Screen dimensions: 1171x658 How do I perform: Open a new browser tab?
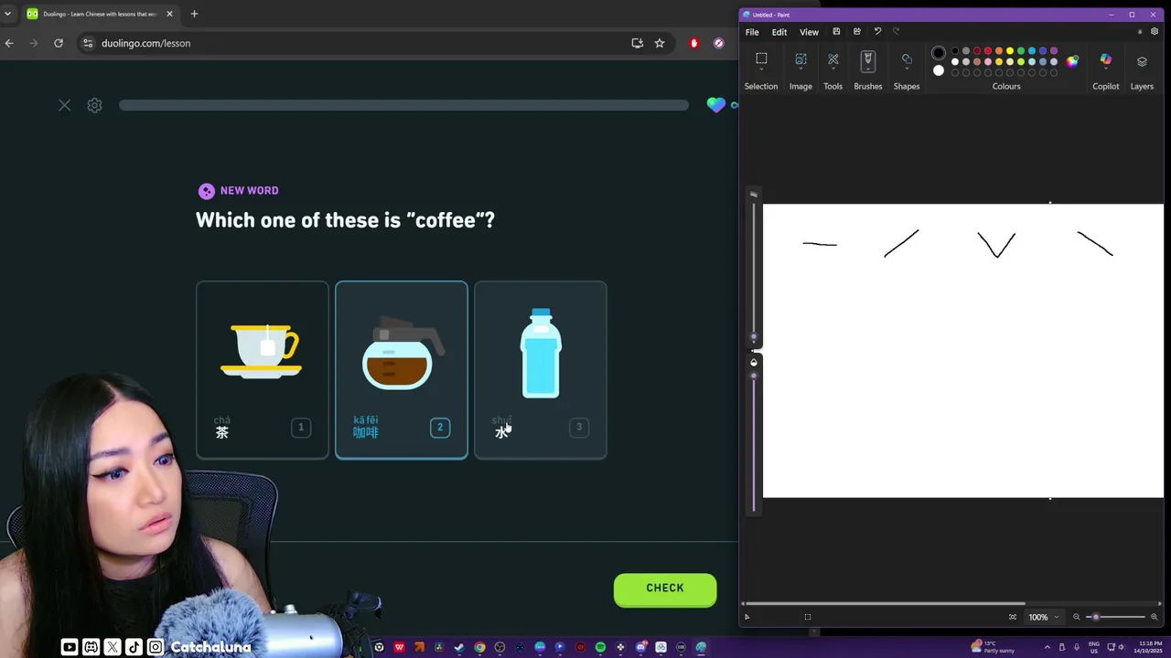194,14
